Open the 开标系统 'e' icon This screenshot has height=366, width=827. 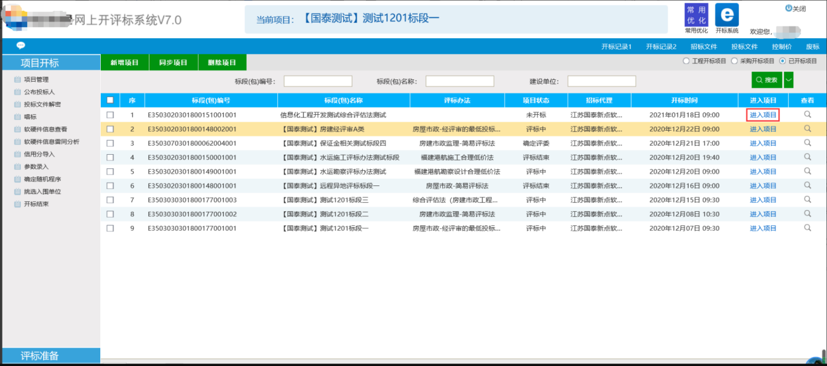pos(727,15)
